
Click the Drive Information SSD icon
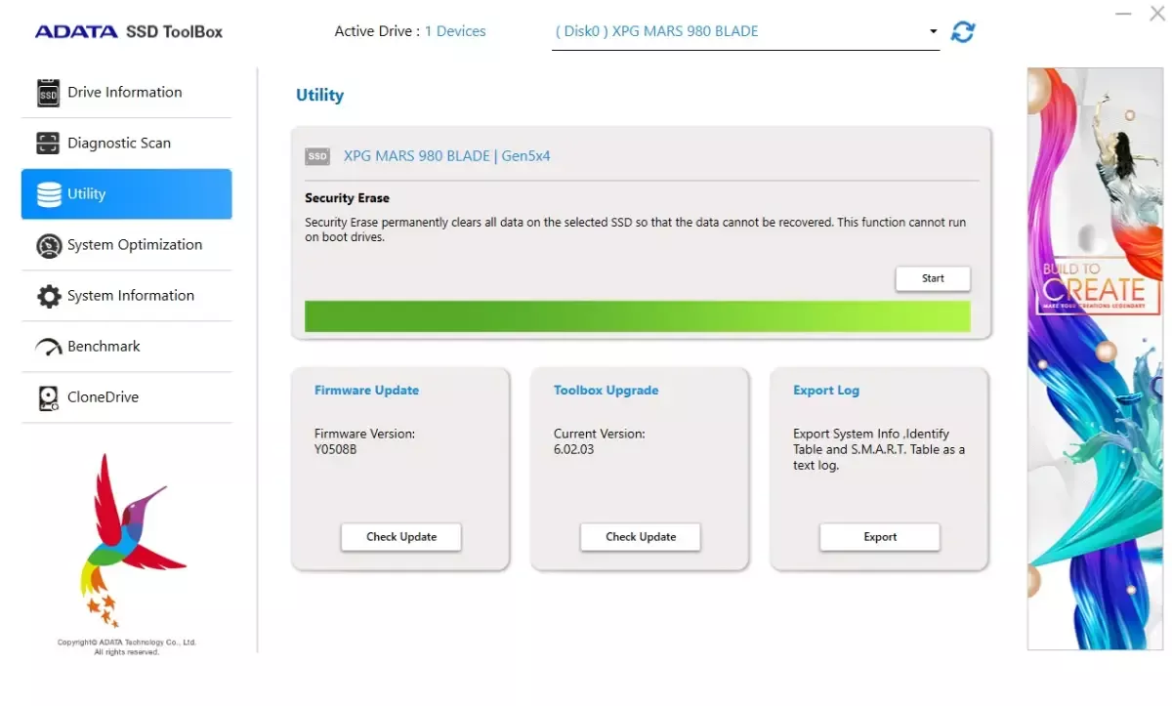tap(49, 93)
